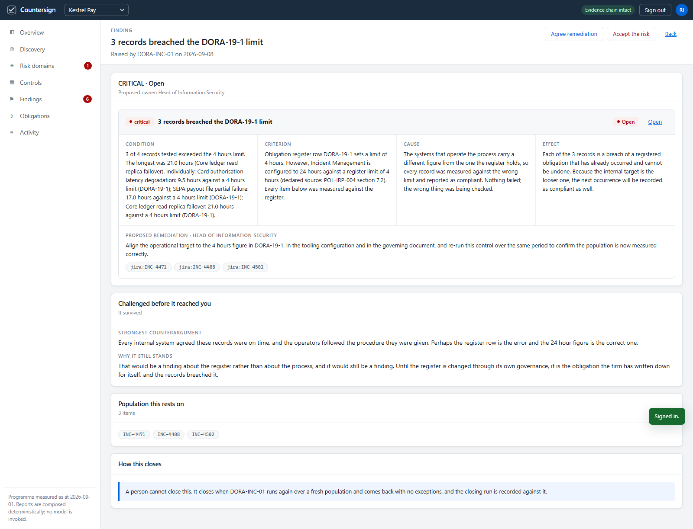Click the Countersign checkmark logo icon
The image size is (693, 529).
pos(12,10)
